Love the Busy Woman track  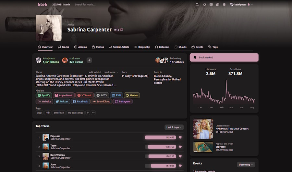pyautogui.click(x=180, y=156)
